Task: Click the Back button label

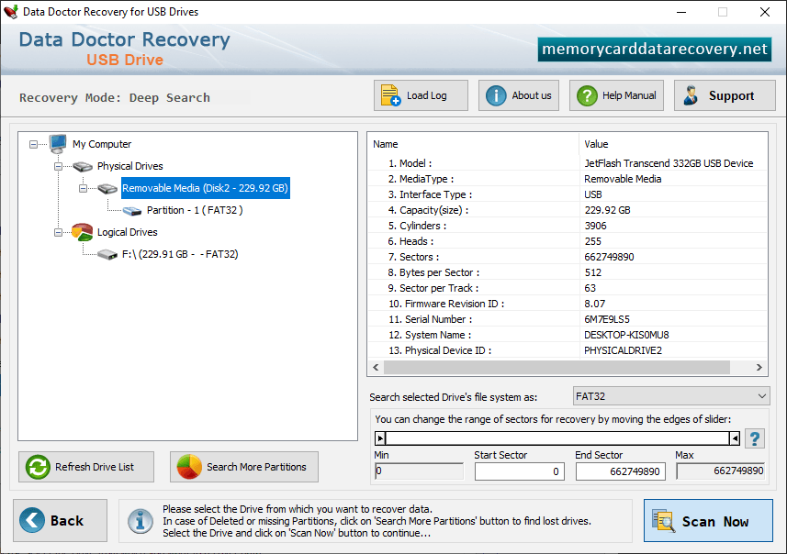Action: (67, 521)
